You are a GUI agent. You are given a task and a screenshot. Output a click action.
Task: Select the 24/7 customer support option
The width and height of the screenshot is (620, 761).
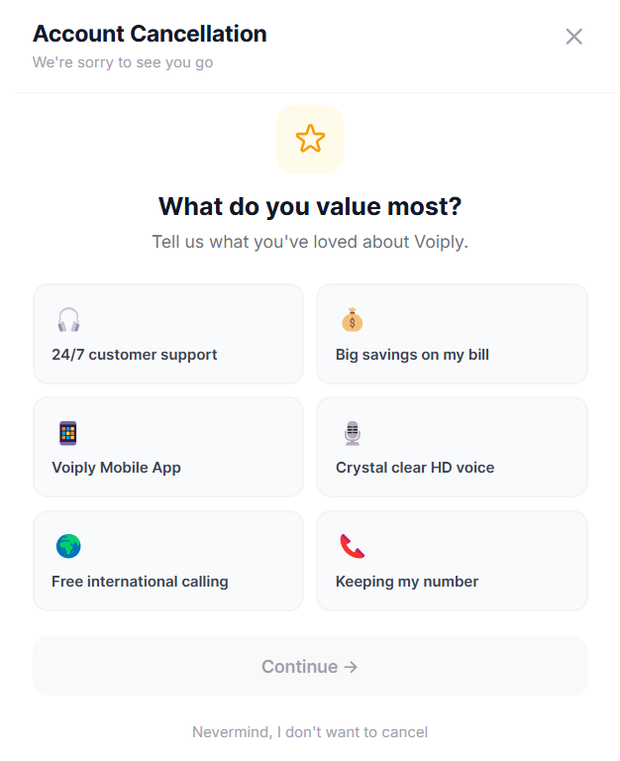[x=168, y=334]
